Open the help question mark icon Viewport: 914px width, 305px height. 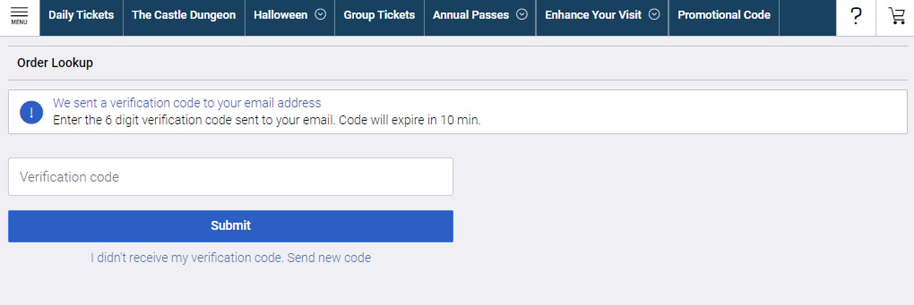(856, 16)
